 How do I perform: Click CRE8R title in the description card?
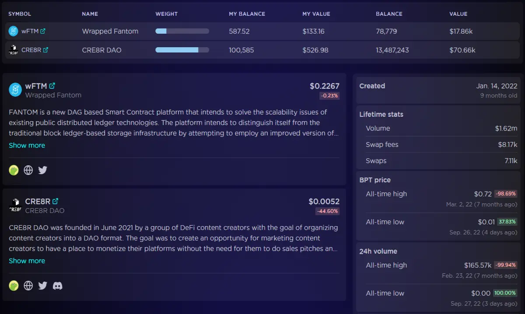[38, 201]
